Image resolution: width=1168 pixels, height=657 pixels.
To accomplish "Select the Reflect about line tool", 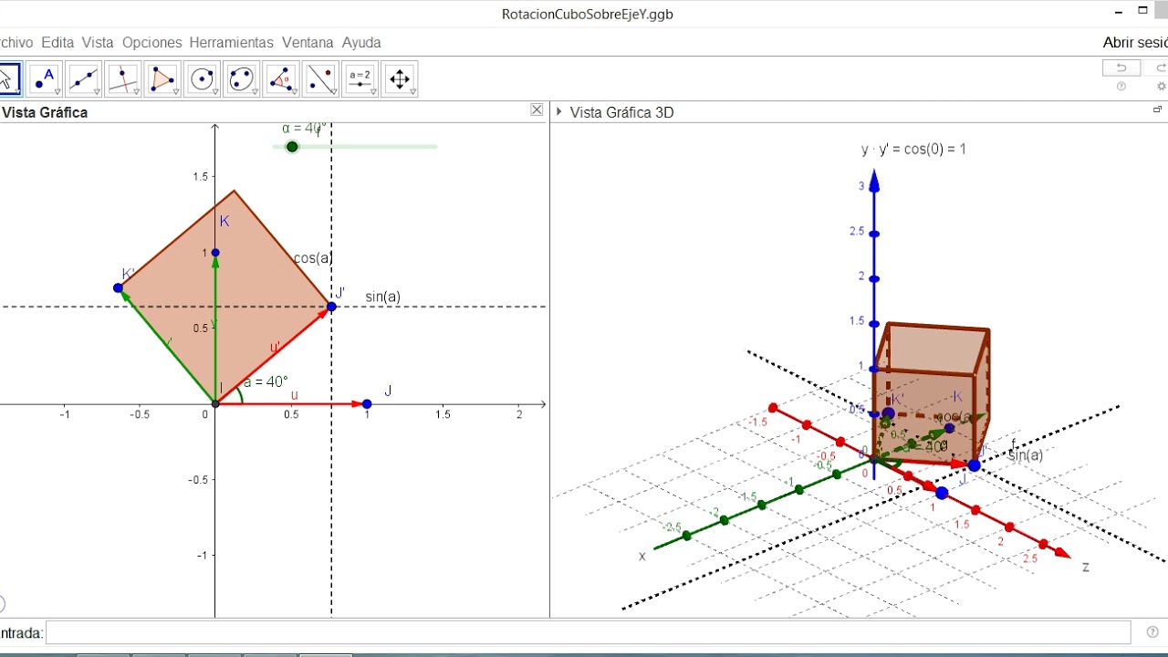I will (320, 78).
